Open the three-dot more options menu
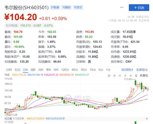 click(x=122, y=7)
